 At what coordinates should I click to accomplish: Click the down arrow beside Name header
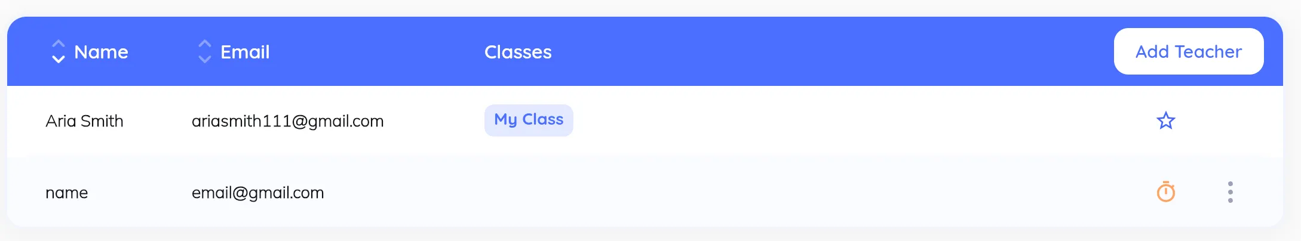tap(58, 59)
